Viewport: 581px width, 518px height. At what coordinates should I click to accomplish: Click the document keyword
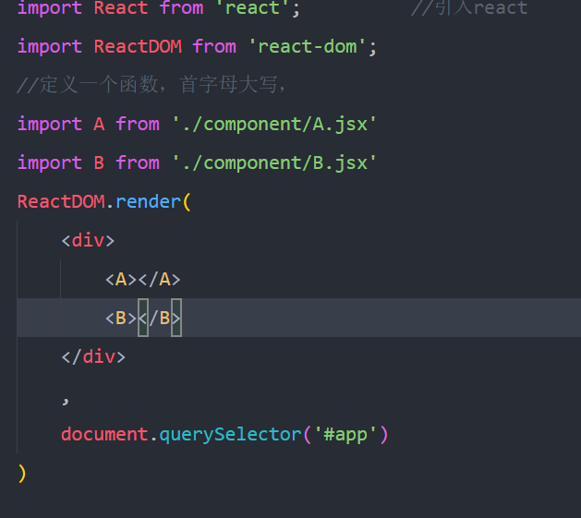pyautogui.click(x=104, y=434)
